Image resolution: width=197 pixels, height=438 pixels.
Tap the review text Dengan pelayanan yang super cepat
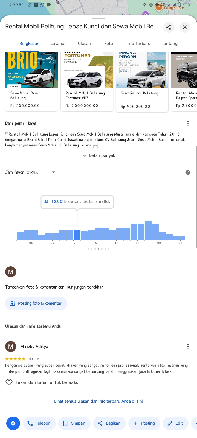pos(97,368)
